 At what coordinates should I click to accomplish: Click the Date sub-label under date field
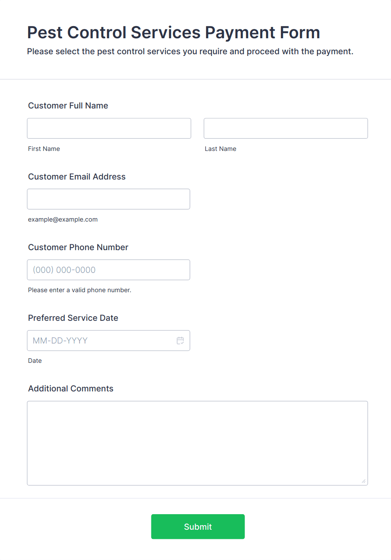pos(35,361)
